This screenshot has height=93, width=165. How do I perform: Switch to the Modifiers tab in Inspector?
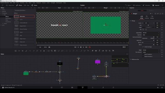pyautogui.click(x=151, y=11)
